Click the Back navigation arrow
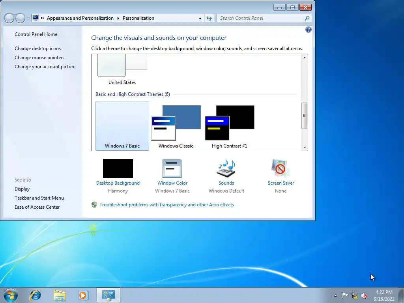This screenshot has width=404, height=303. click(9, 18)
